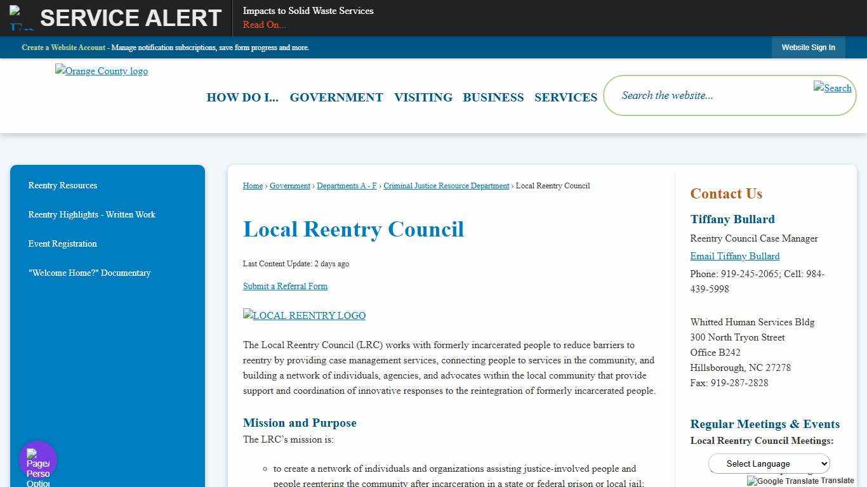The image size is (867, 487).
Task: Open the Page/Personalization Options bubble
Action: click(37, 459)
